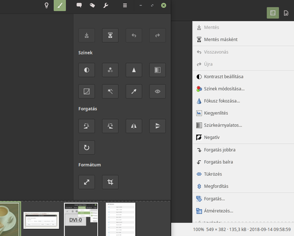Image resolution: width=294 pixels, height=236 pixels.
Task: Toggle the green image view button
Action: 273,13
